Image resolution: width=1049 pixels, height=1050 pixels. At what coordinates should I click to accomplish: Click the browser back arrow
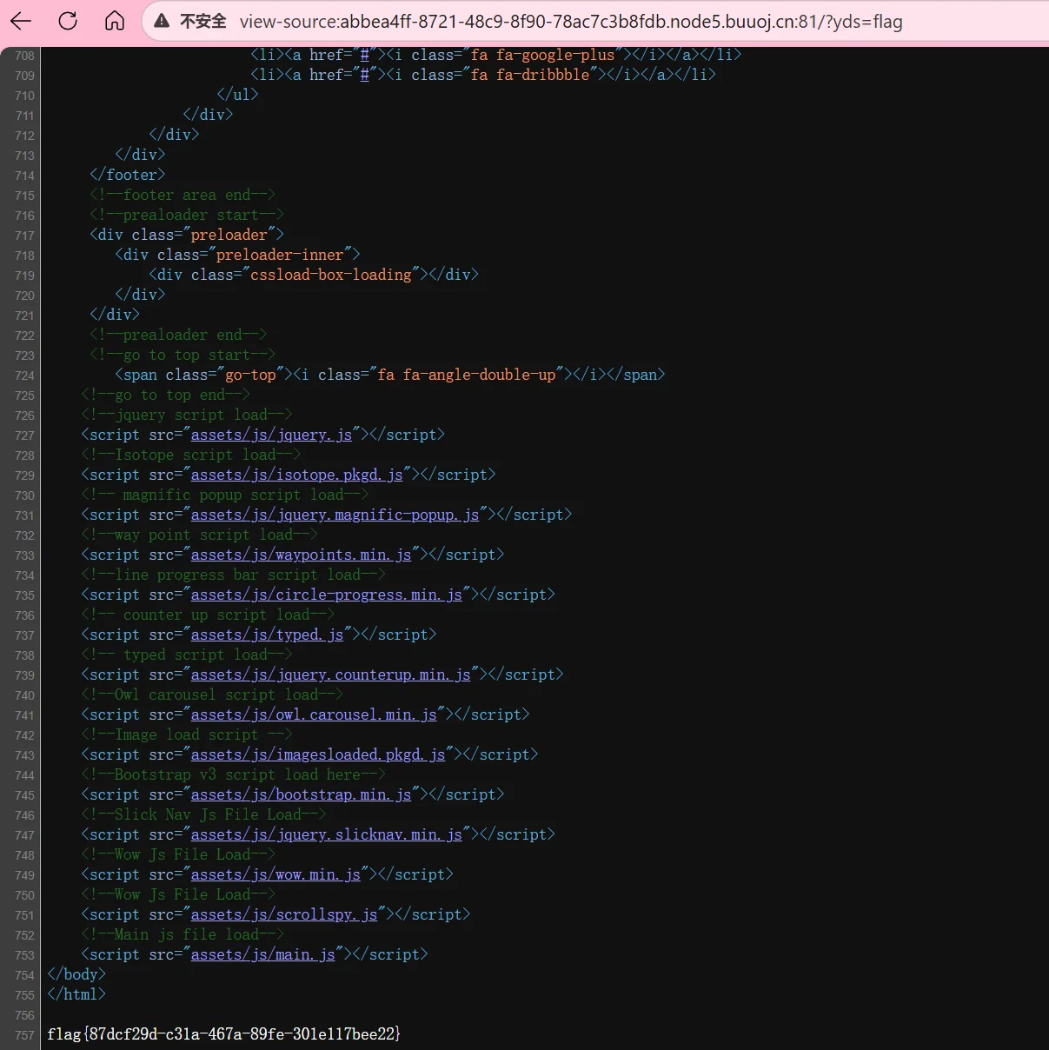pyautogui.click(x=21, y=22)
